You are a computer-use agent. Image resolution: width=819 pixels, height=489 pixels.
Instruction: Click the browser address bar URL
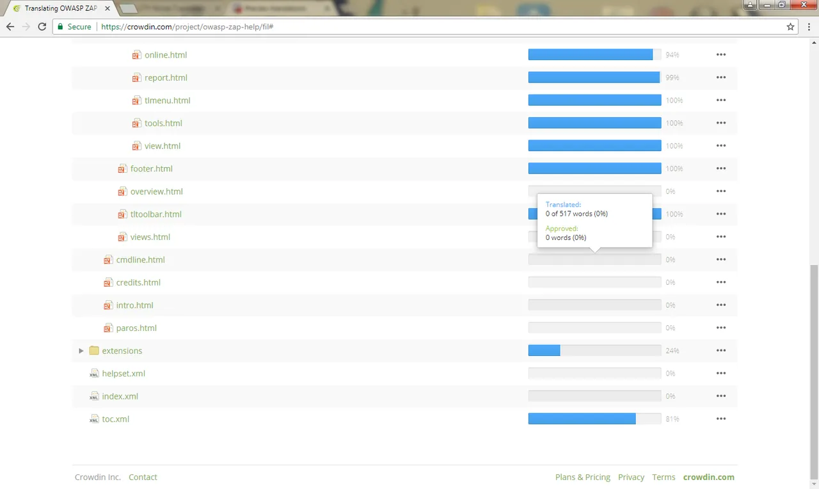(x=187, y=27)
